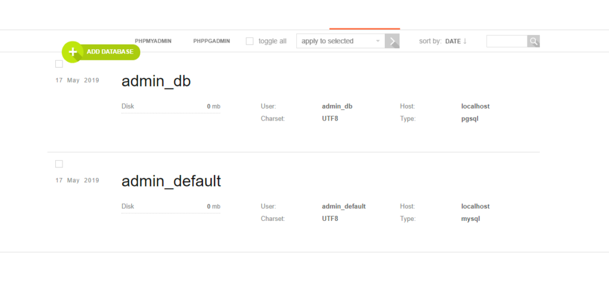Viewport: 609px width, 282px height.
Task: Click the green plus Add Database icon
Action: pyautogui.click(x=73, y=52)
